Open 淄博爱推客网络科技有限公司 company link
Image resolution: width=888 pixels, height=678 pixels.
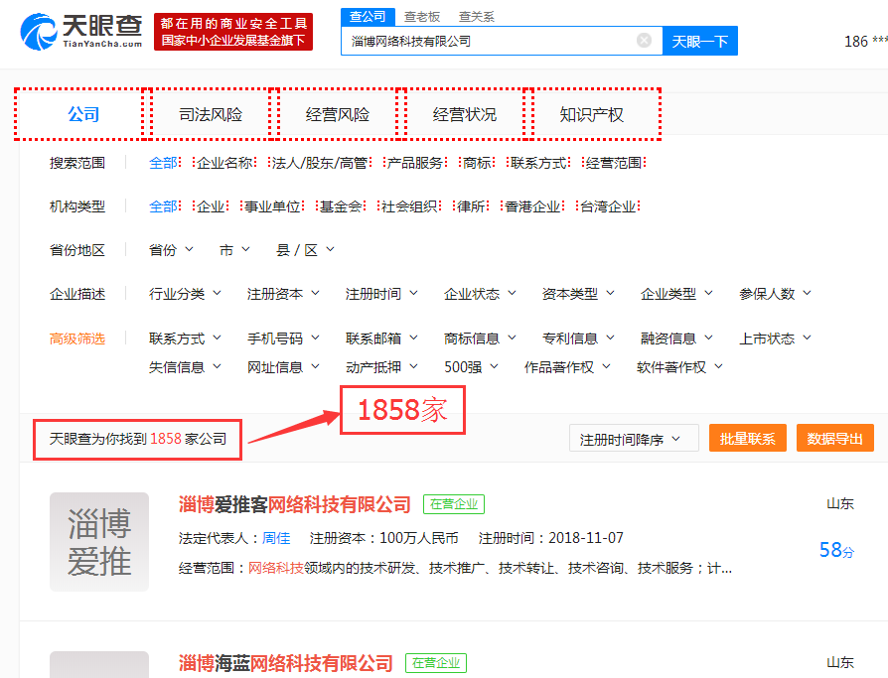(x=294, y=504)
